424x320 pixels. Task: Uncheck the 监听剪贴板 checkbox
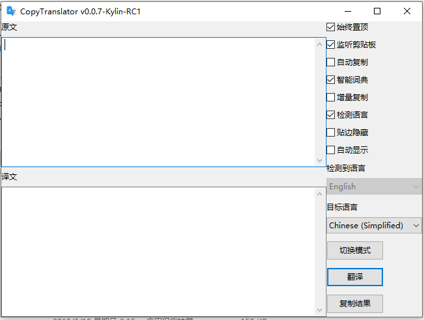pos(330,45)
